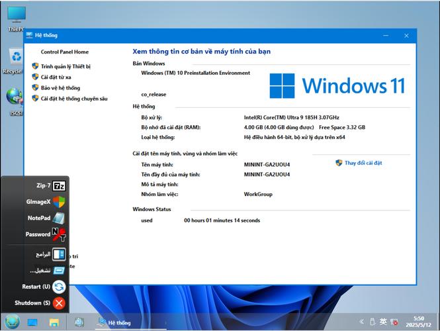Click Thay đổi cài đặt link
Viewport: 440px width, 331px height.
[x=363, y=163]
